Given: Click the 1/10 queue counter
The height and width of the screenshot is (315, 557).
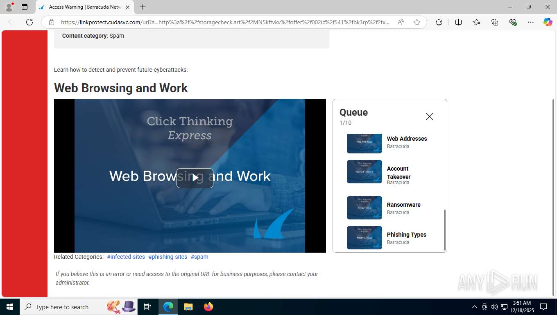Looking at the screenshot, I should click(345, 123).
